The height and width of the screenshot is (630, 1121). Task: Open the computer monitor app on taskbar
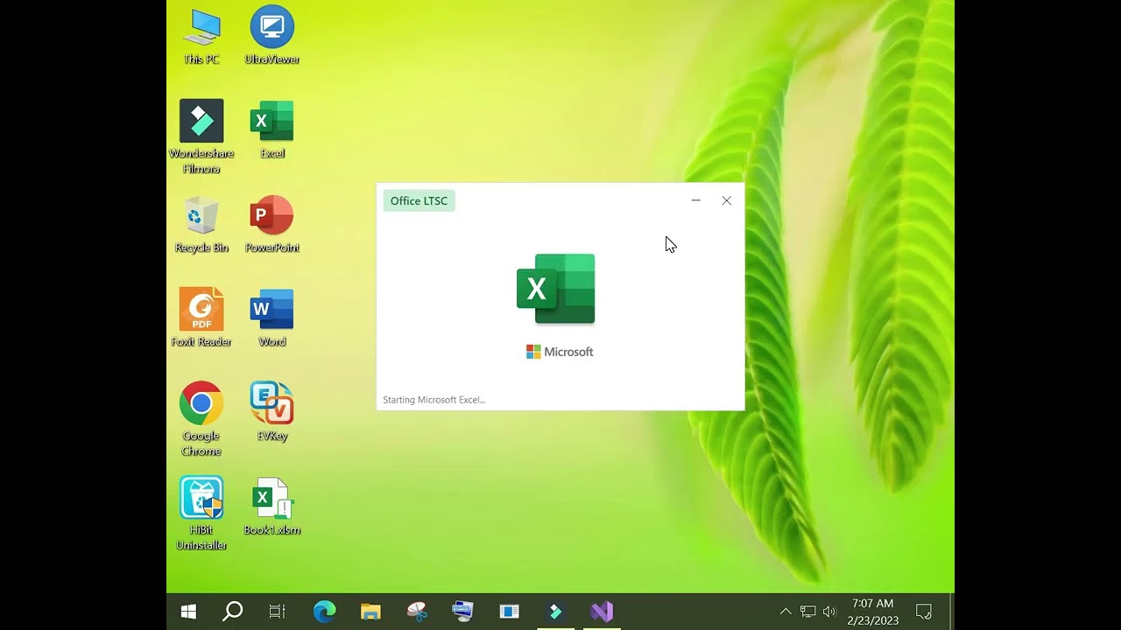click(462, 612)
